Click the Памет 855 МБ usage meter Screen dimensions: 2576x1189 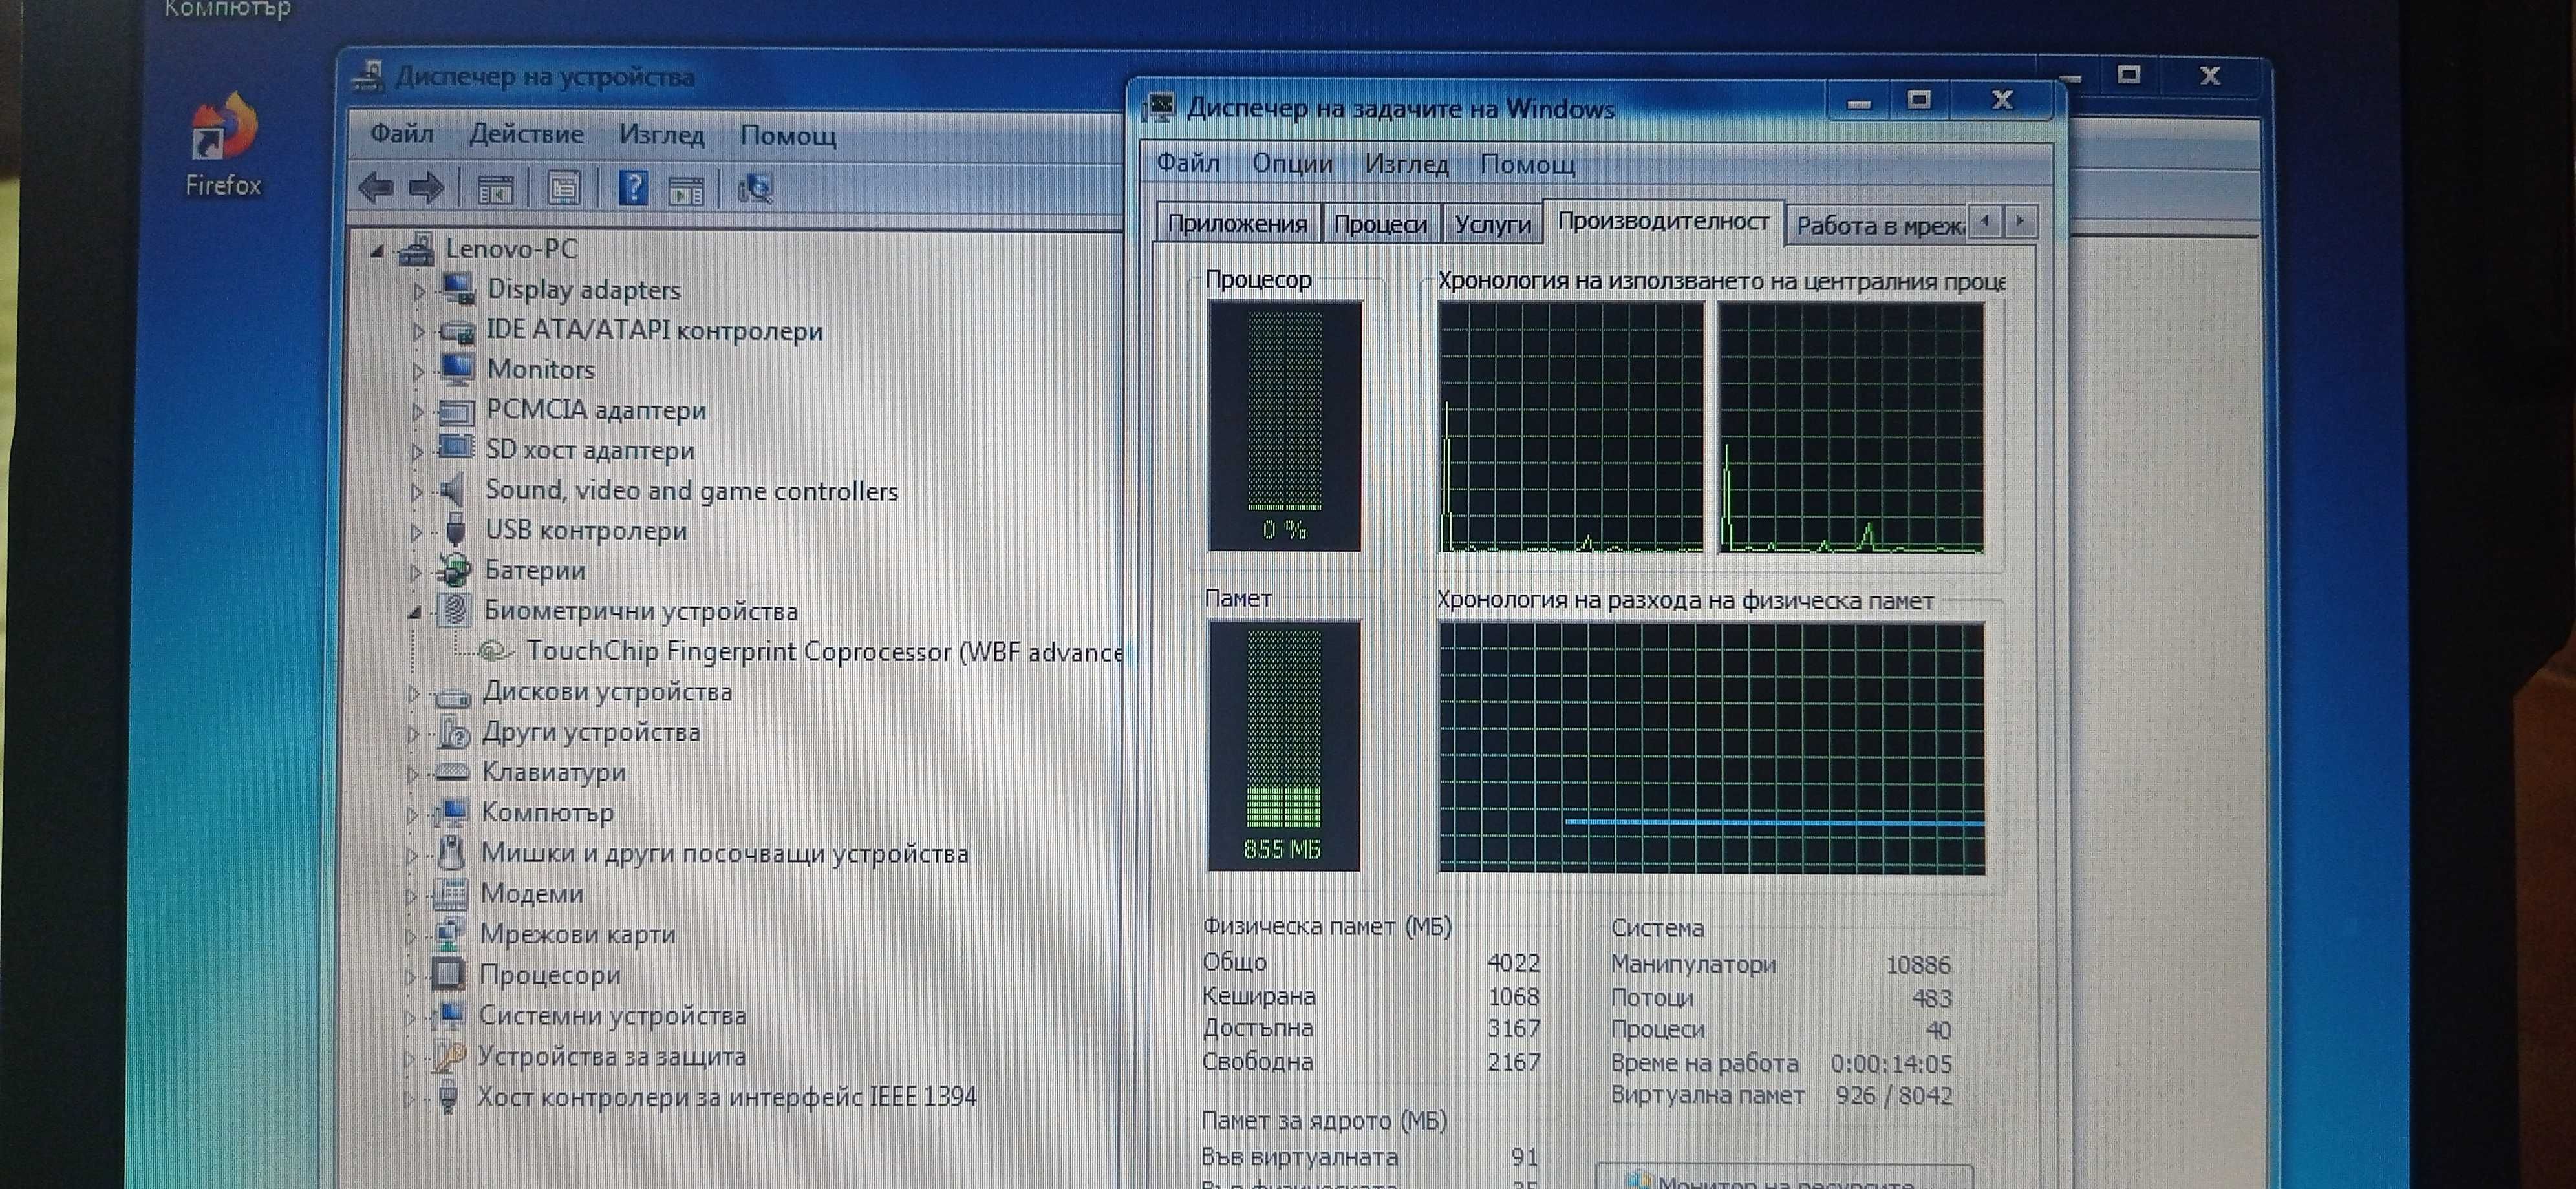click(1284, 745)
